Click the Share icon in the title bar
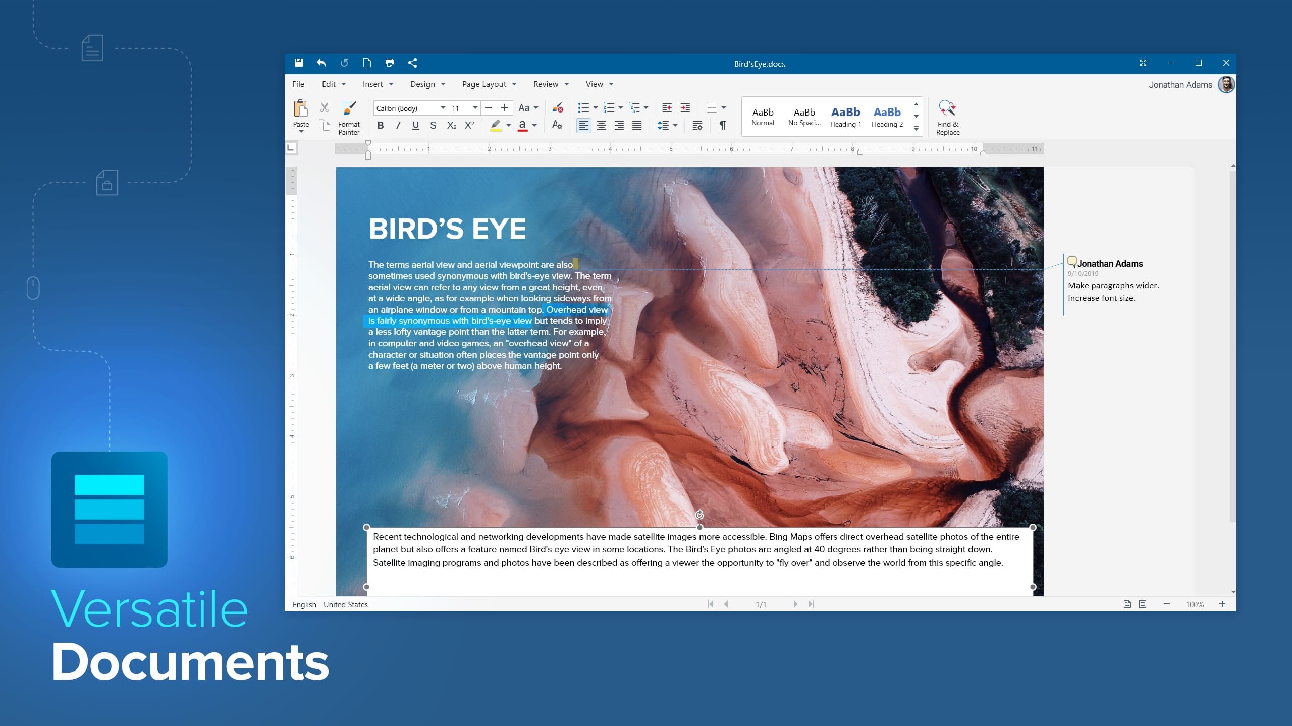 pos(413,63)
